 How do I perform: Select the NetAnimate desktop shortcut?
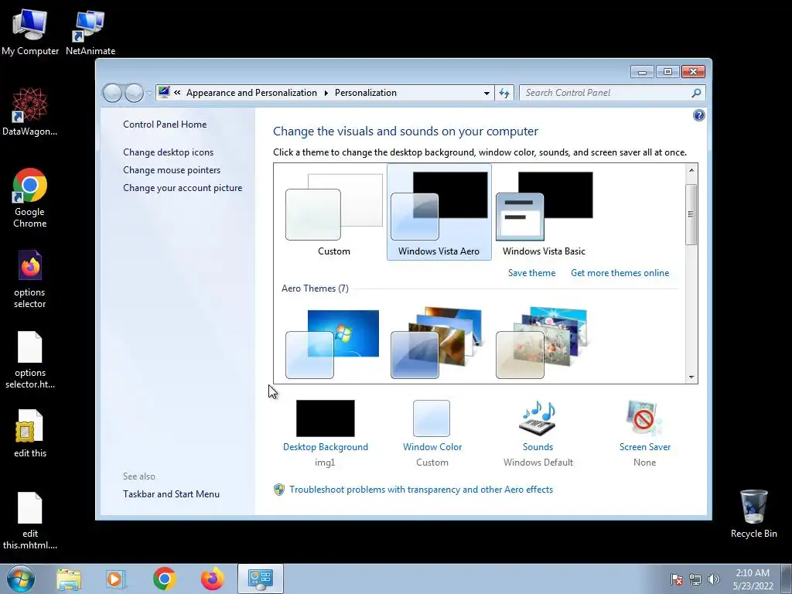tap(90, 31)
